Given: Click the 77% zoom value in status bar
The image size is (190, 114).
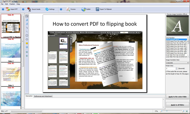Looking at the screenshot, I should pyautogui.click(x=156, y=111).
